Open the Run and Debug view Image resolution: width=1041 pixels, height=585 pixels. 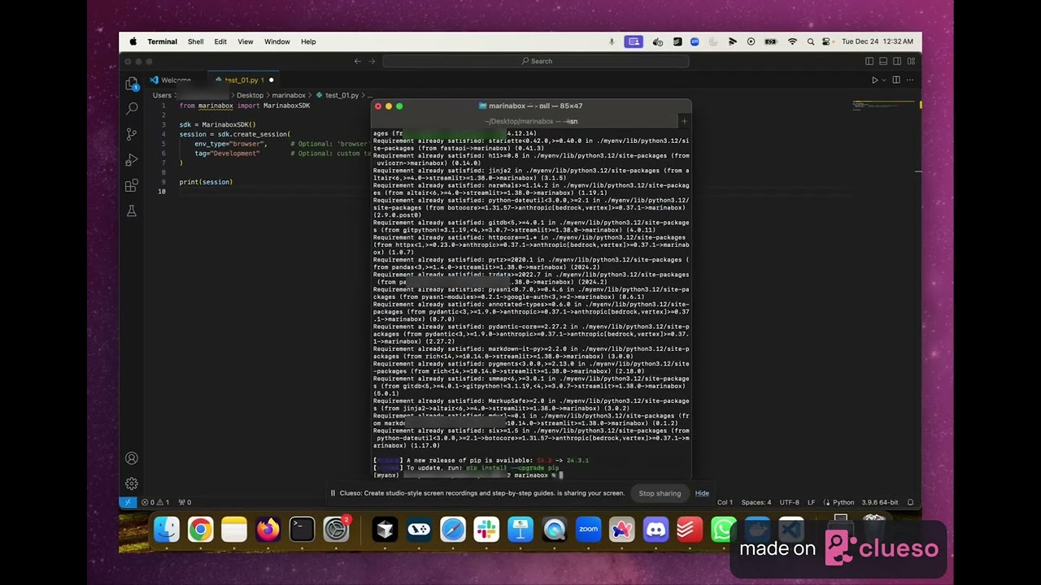click(x=132, y=160)
